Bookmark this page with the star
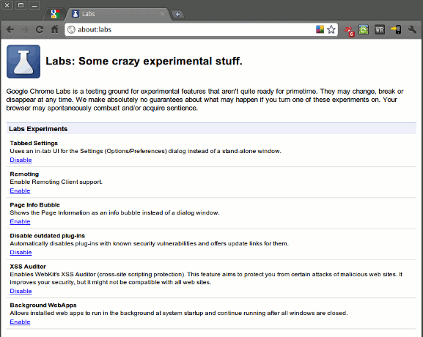 [331, 29]
